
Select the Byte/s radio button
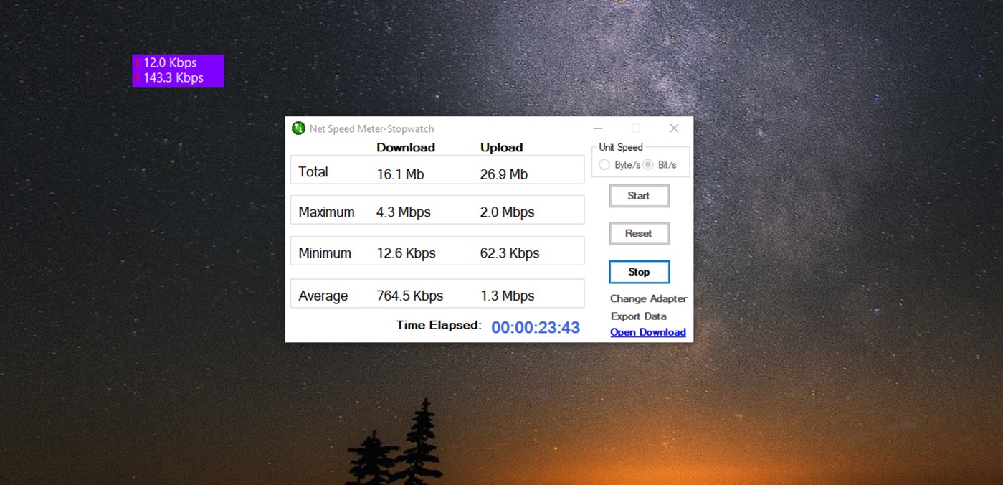(604, 164)
